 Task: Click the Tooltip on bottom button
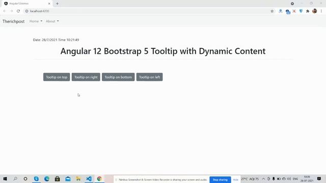[x=118, y=77]
